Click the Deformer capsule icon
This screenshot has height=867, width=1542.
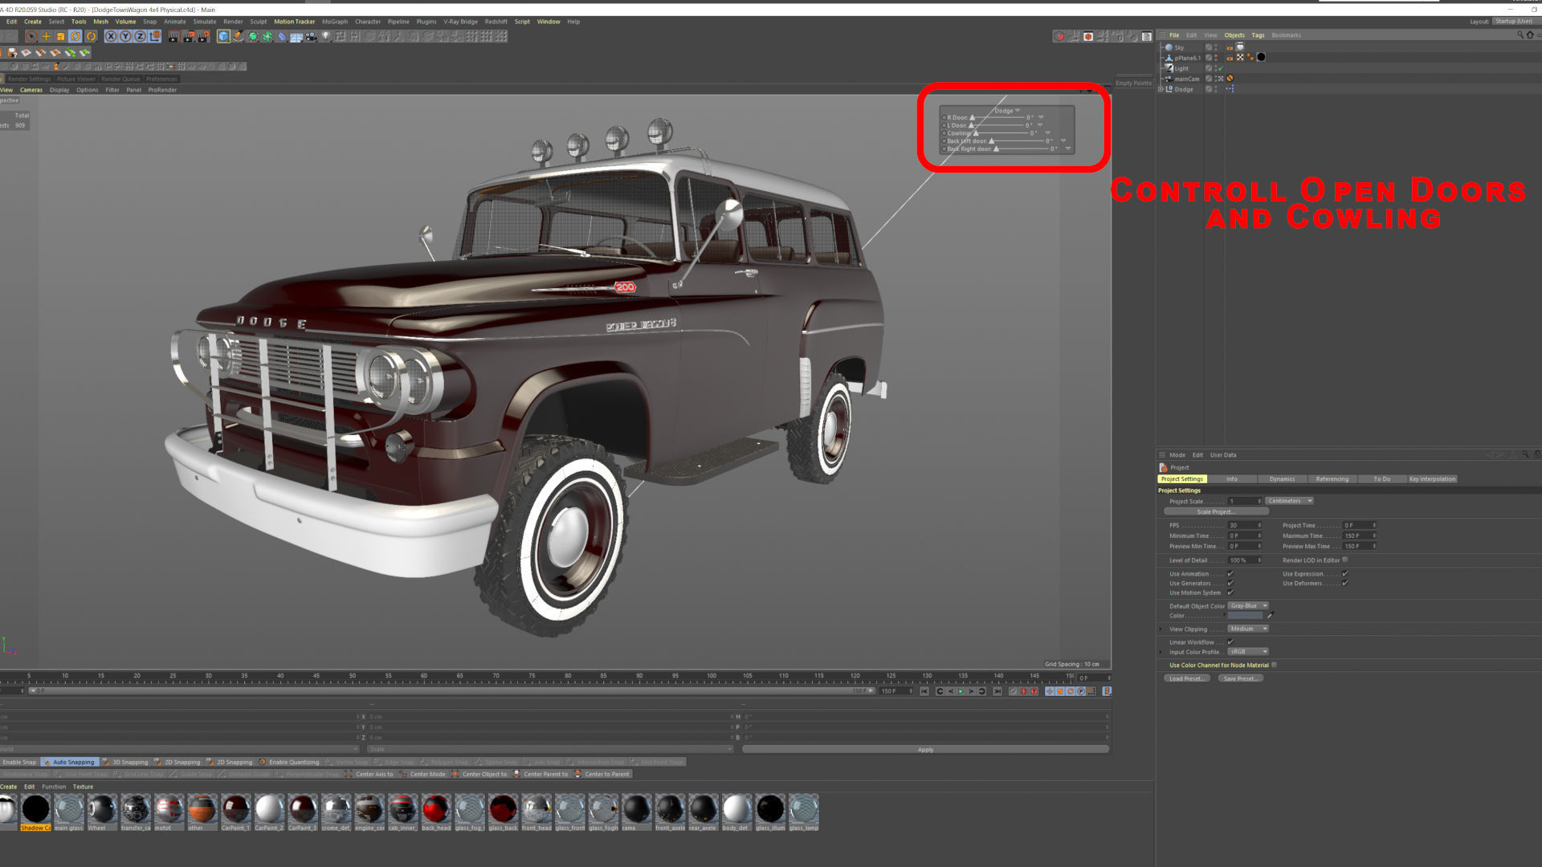click(x=281, y=36)
